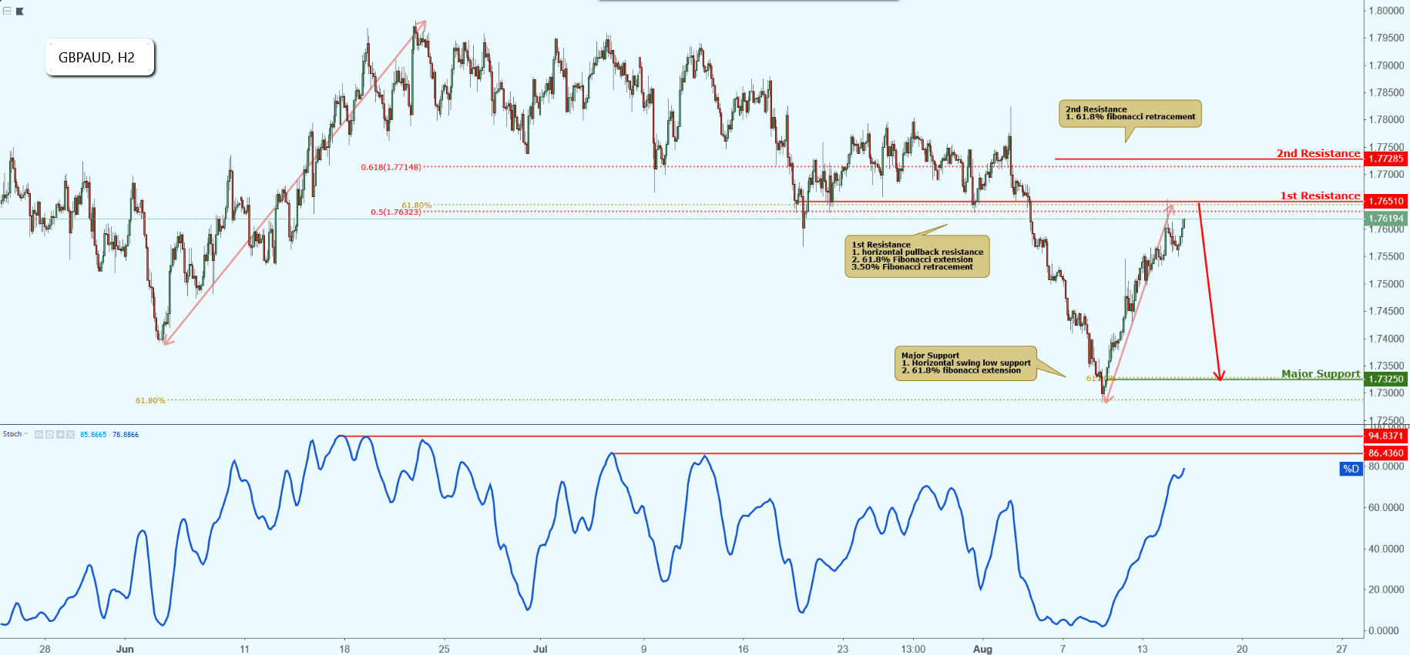Click the 94.8371 stochastic level label
This screenshot has height=655, width=1410.
tap(1386, 436)
